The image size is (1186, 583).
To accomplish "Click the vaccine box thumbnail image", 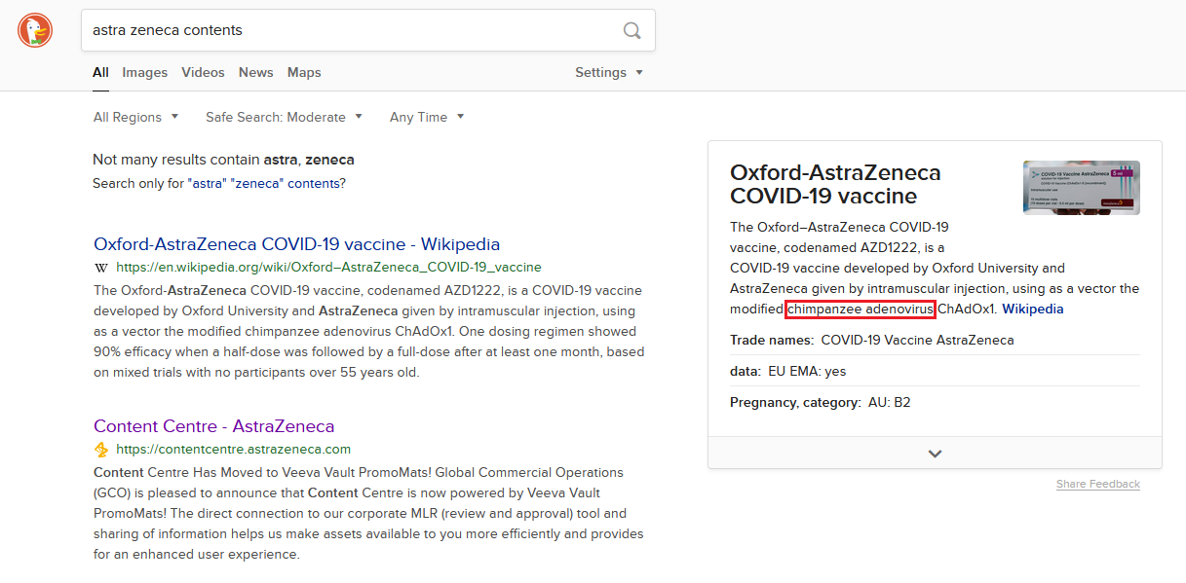I will point(1082,188).
